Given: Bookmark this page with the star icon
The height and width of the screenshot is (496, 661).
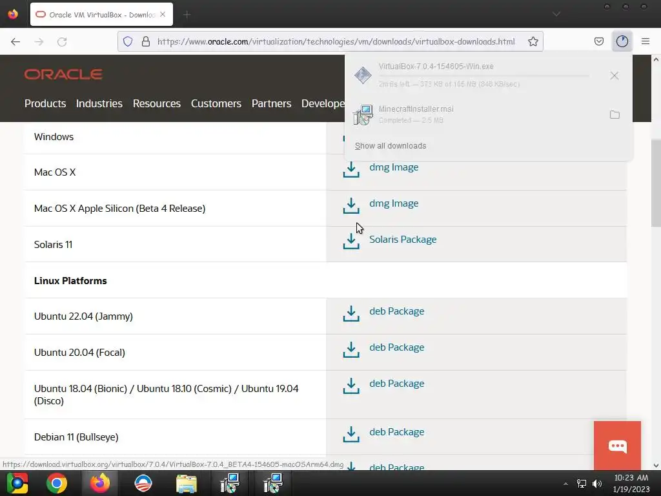Looking at the screenshot, I should (533, 41).
